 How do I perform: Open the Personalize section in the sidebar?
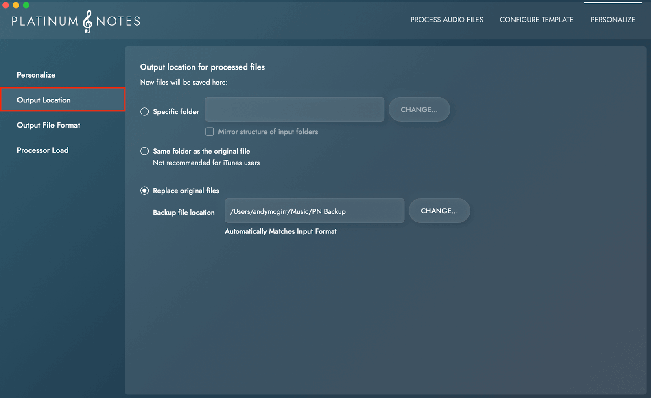pos(36,75)
